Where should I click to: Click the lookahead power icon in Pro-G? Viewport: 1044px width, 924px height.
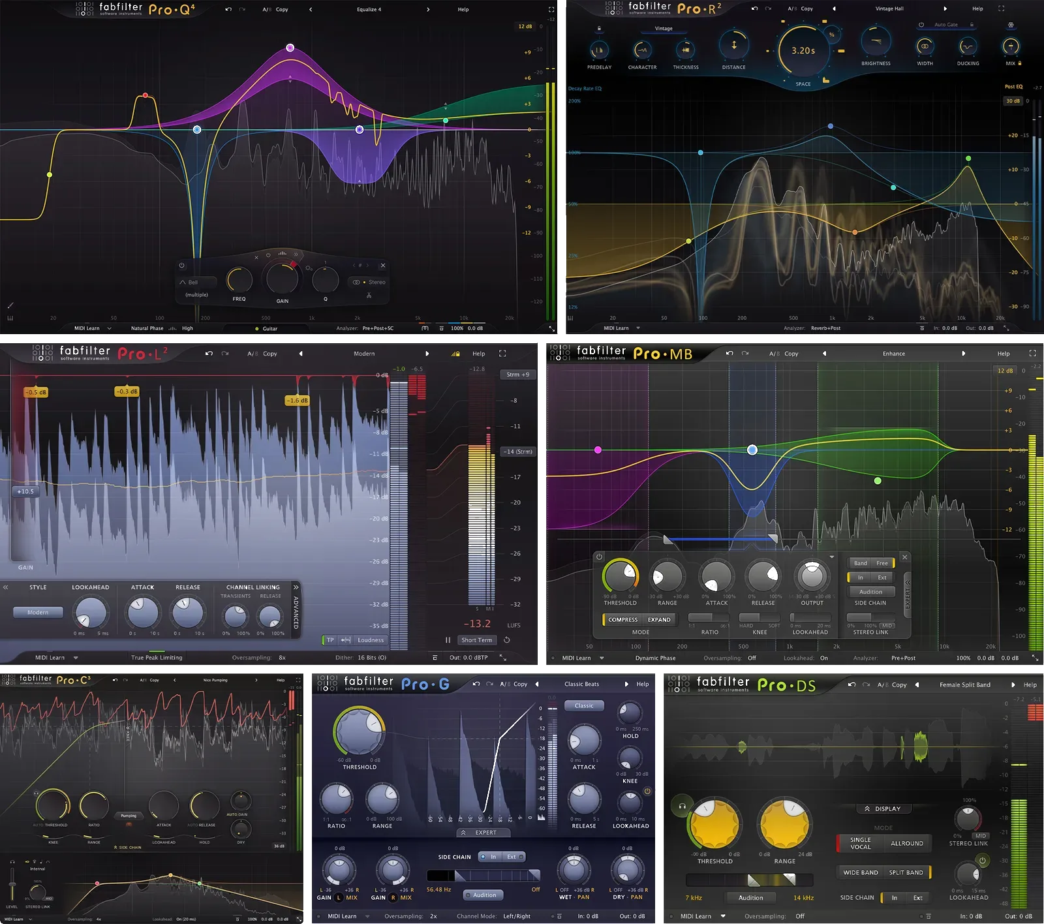tap(647, 792)
